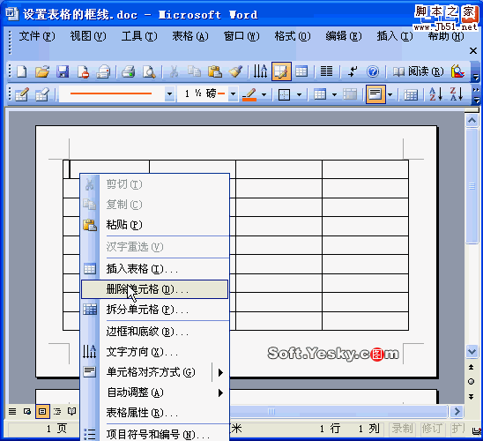The image size is (483, 441).
Task: Expand the outside border dropdown arrow
Action: (299, 94)
